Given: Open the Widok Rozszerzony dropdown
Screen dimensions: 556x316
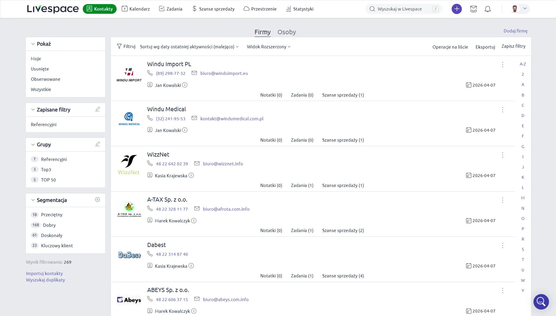Looking at the screenshot, I should click(x=268, y=47).
